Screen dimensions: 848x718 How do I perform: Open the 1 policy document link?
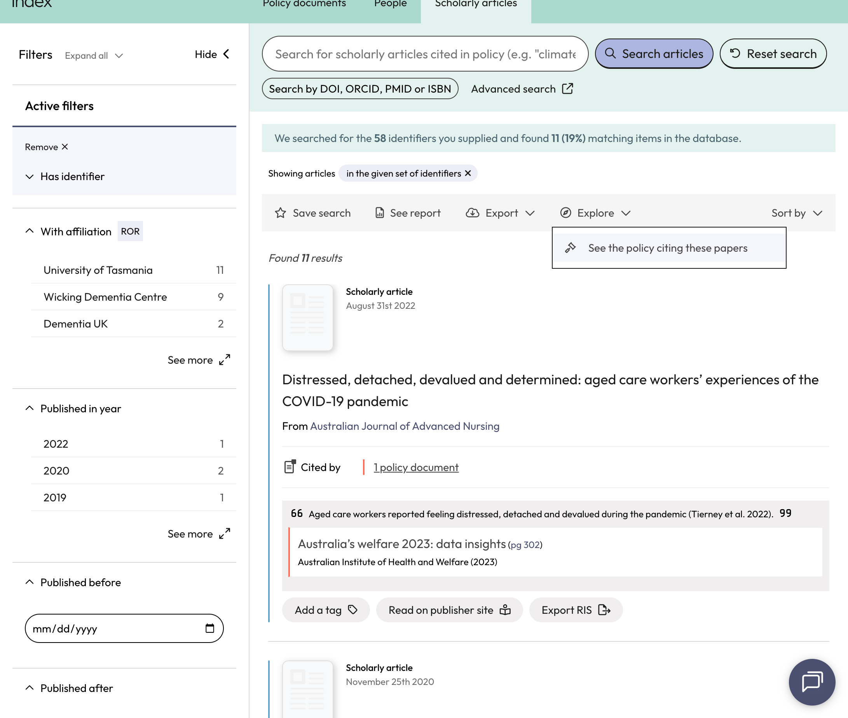pyautogui.click(x=416, y=467)
